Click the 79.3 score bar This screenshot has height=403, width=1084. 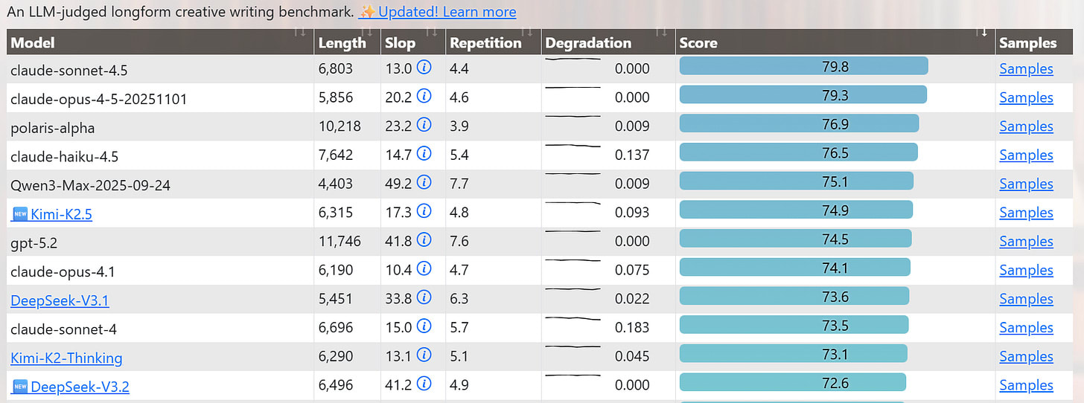coord(803,94)
